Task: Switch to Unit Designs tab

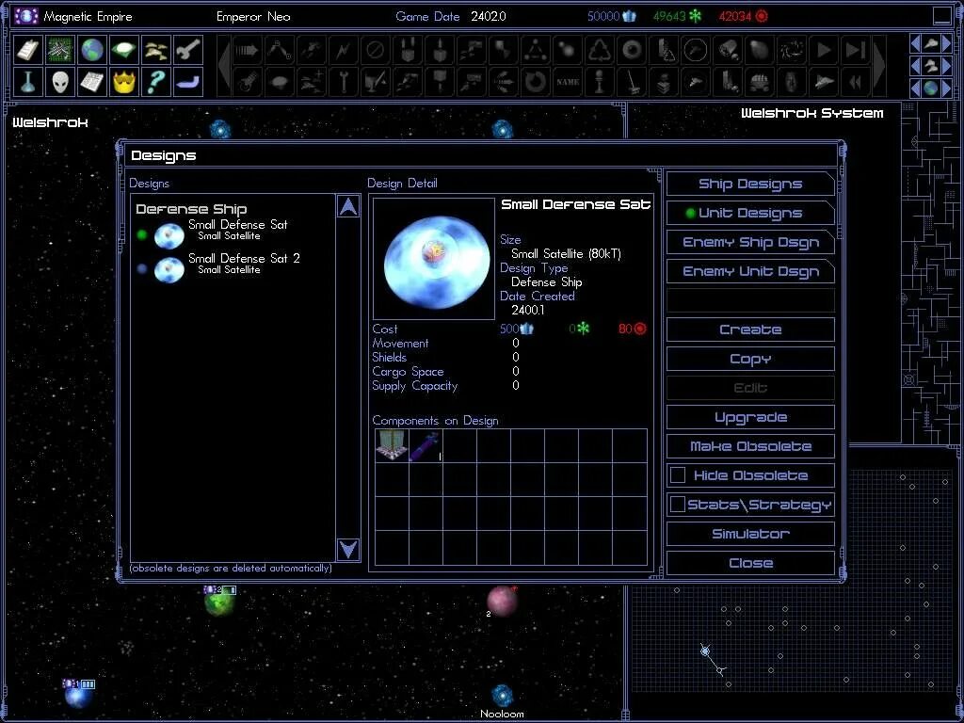Action: click(x=750, y=213)
